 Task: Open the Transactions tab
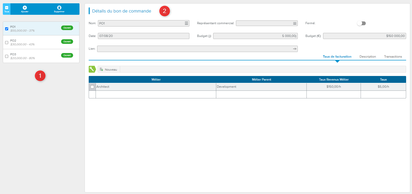pyautogui.click(x=393, y=57)
